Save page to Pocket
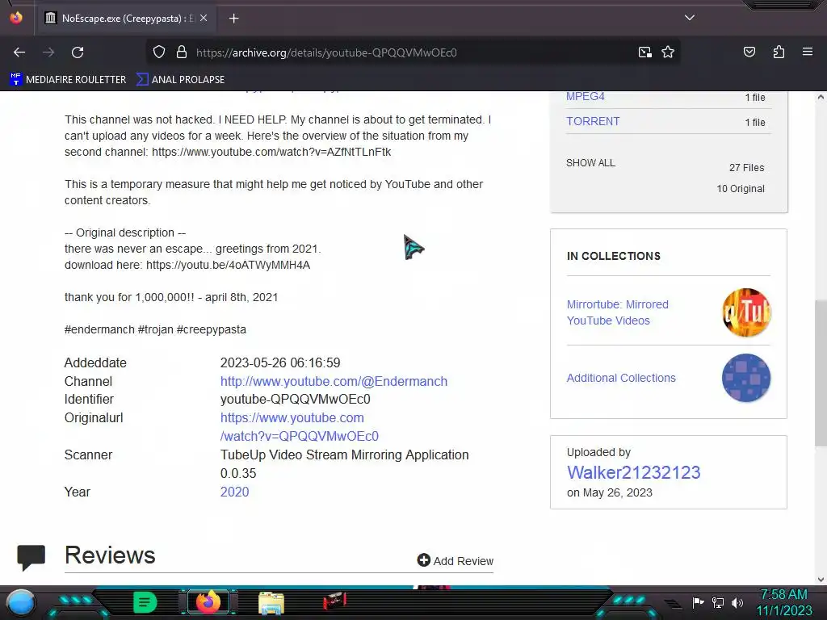Viewport: 827px width, 620px height. [749, 52]
